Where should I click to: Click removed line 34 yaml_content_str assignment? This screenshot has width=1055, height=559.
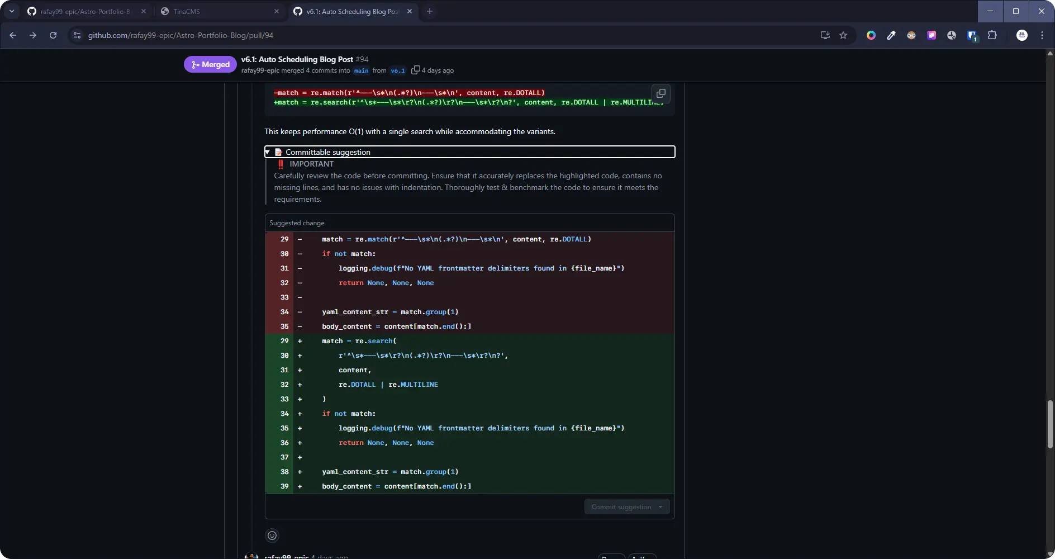coord(469,312)
